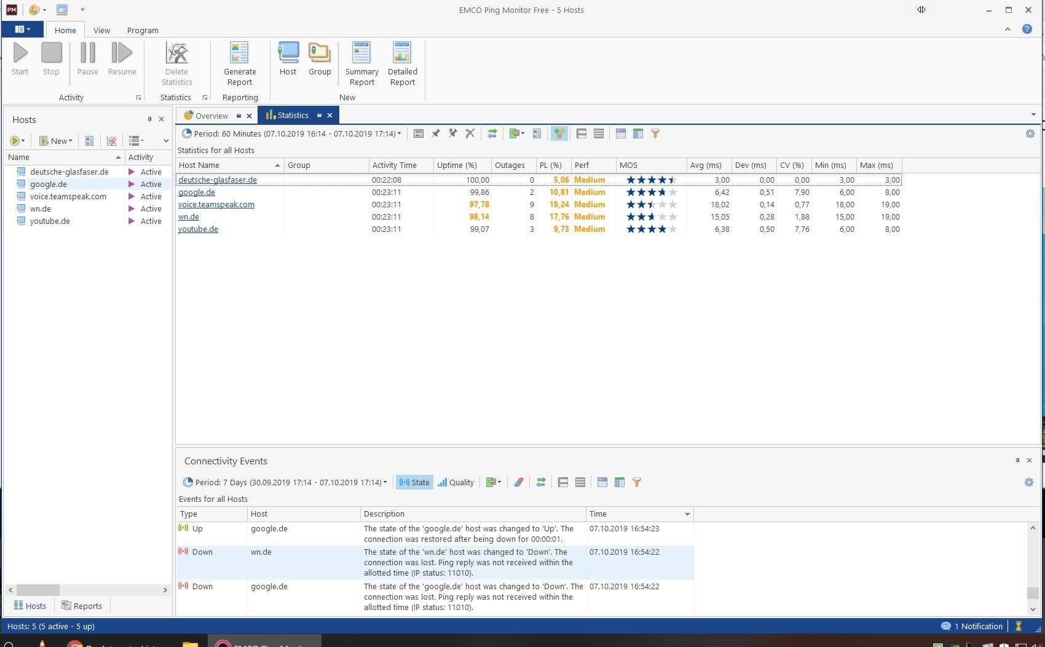
Task: Toggle State events filter
Action: [414, 482]
